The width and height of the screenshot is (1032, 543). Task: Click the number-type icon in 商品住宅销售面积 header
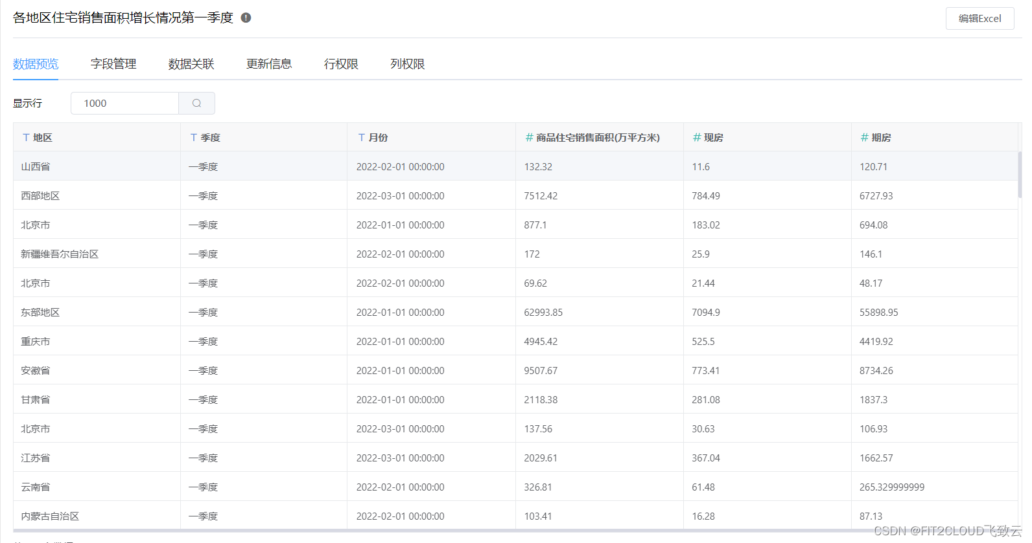click(529, 137)
